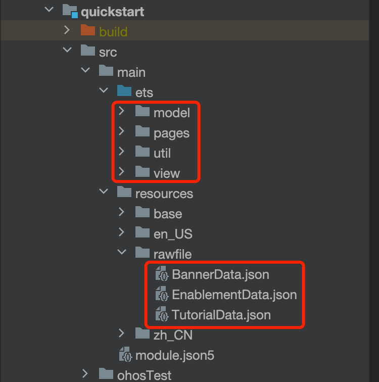Expand the pages folder arrow

[x=121, y=131]
